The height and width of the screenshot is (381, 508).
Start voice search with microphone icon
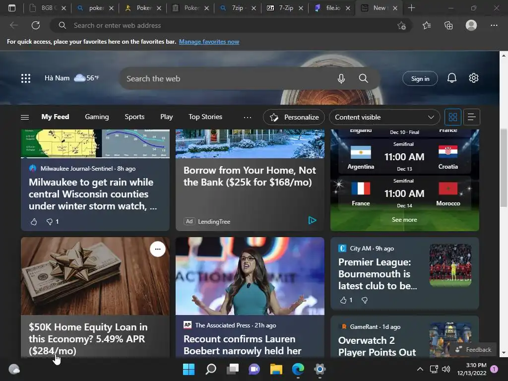click(x=341, y=78)
